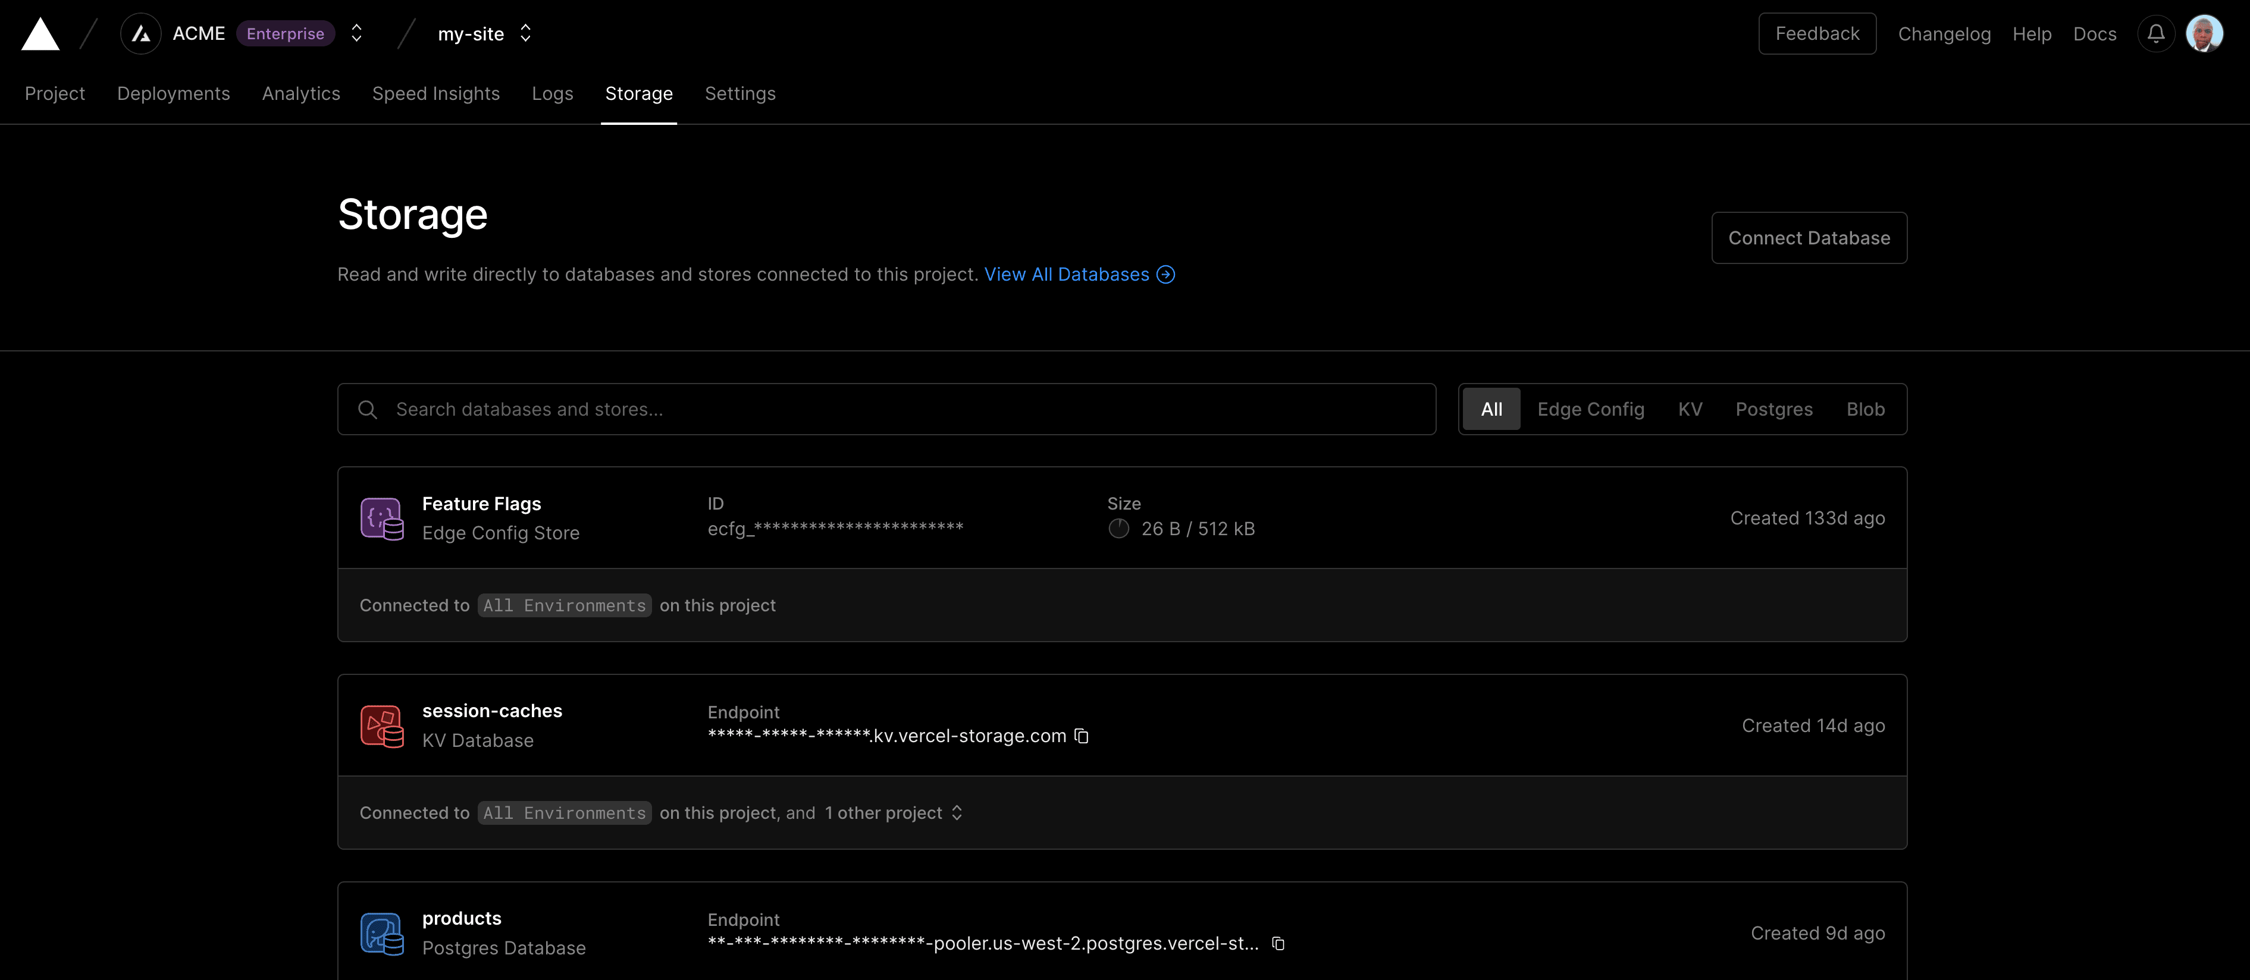
Task: Click the ACME team avatar icon
Action: tap(140, 34)
